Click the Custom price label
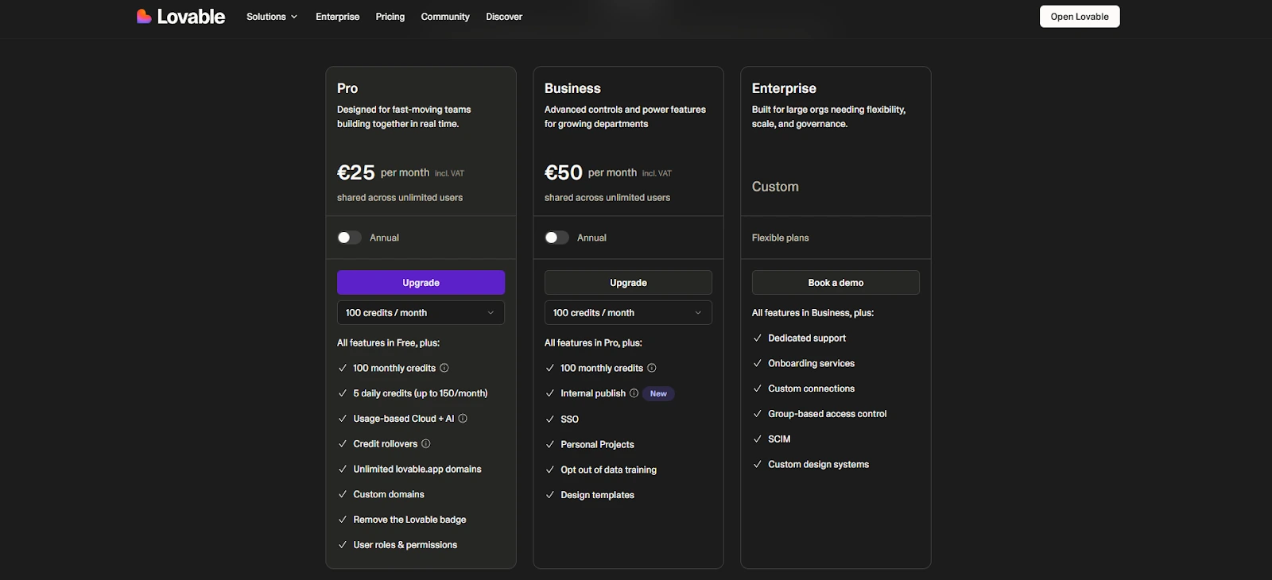Viewport: 1272px width, 580px height. (775, 187)
